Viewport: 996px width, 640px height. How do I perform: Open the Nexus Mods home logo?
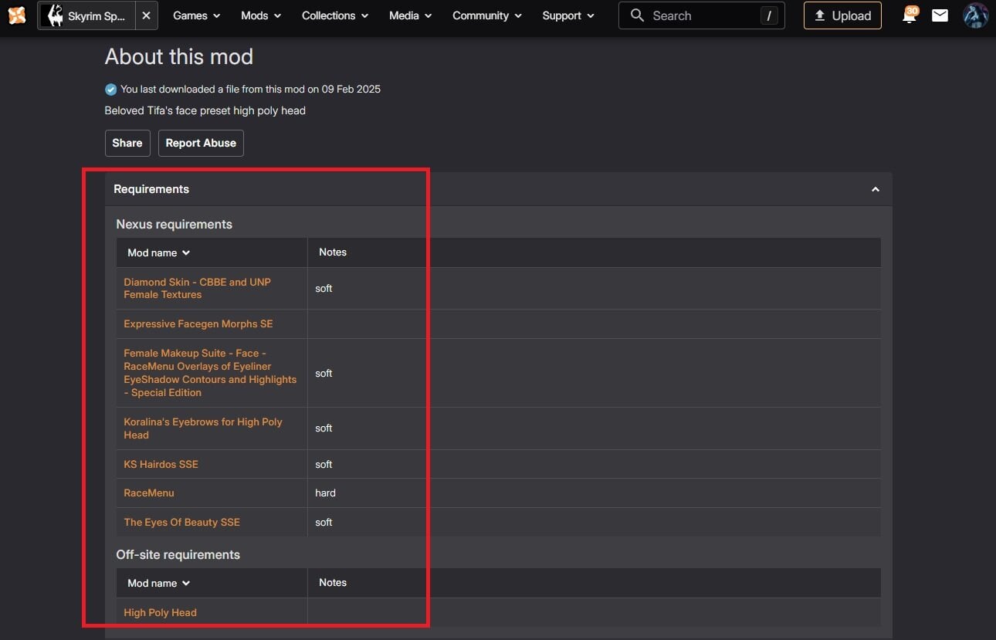17,15
